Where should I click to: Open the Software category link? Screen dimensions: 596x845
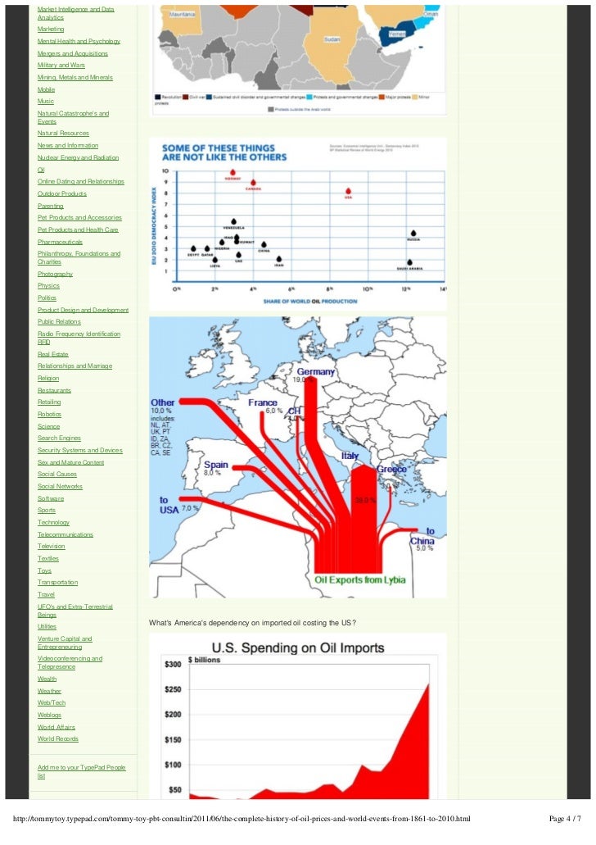tap(51, 499)
